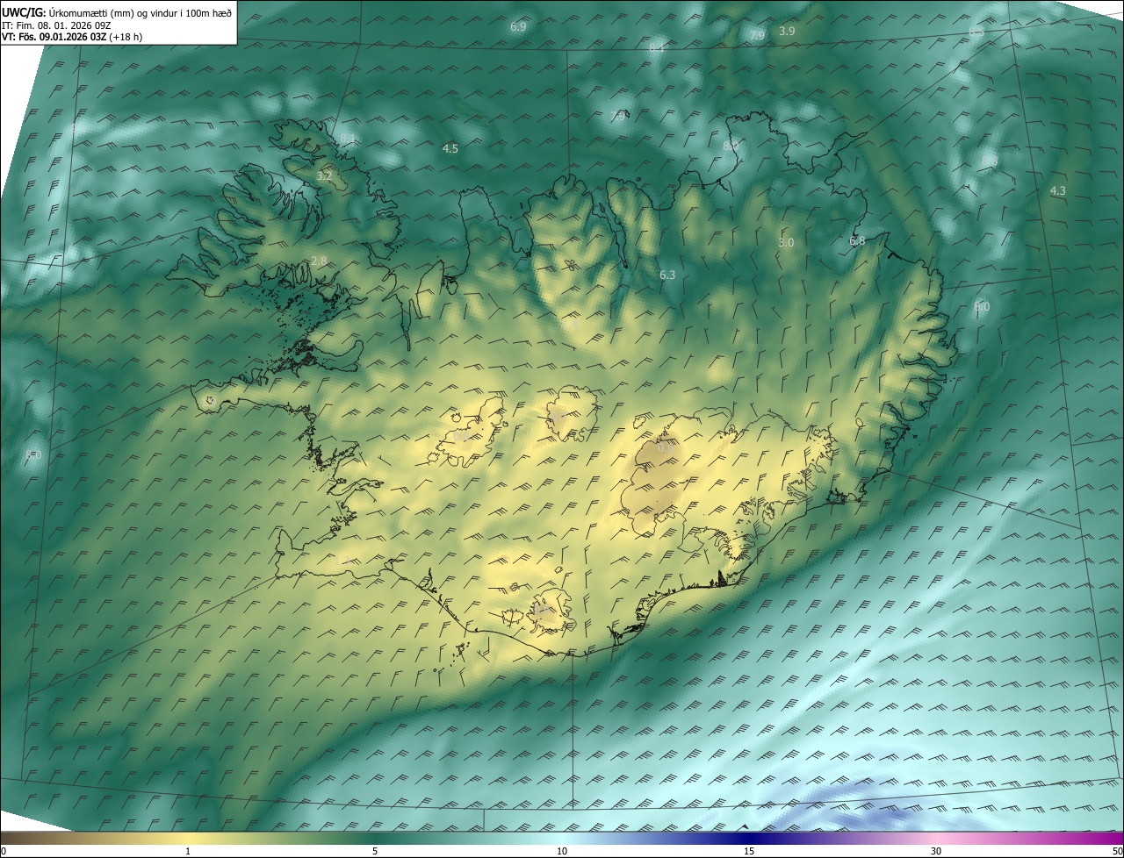This screenshot has height=858, width=1124.
Task: Click the dark blue colorbar segment near 15
Action: tap(749, 837)
